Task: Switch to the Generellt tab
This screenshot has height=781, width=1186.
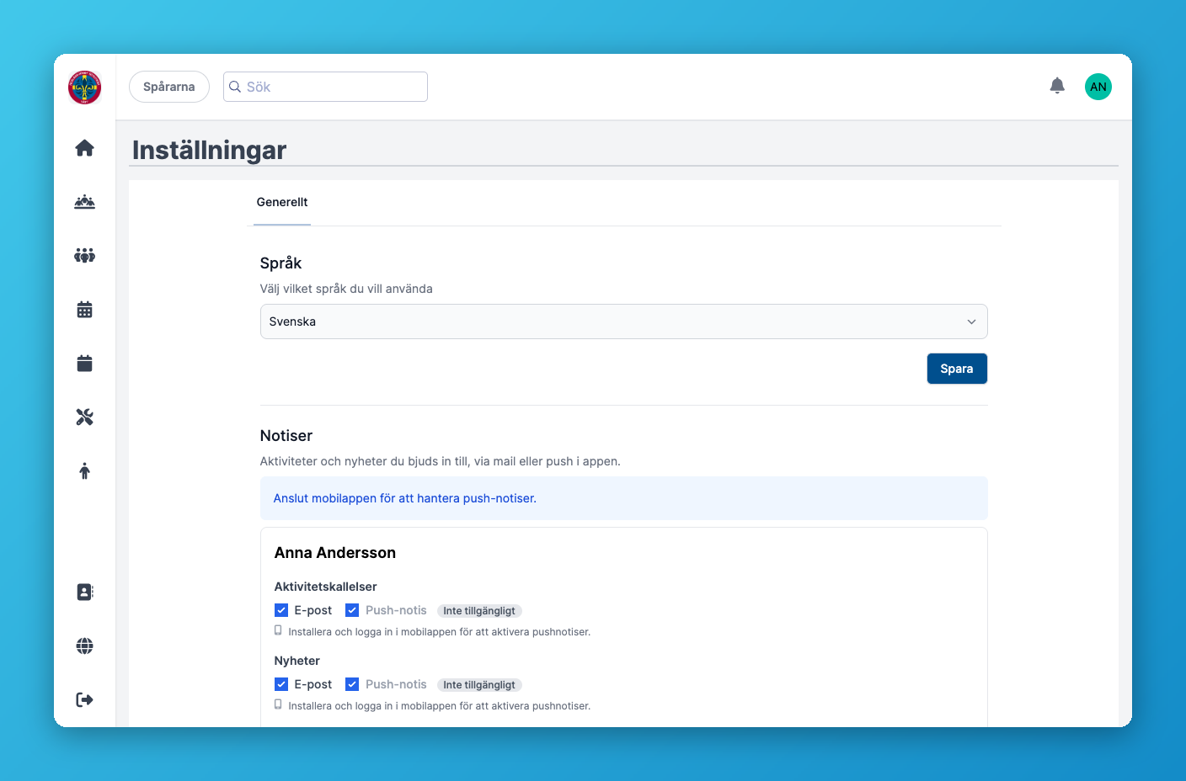Action: coord(282,202)
